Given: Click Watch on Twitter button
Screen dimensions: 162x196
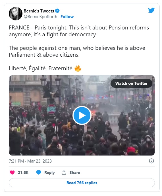Looking at the screenshot, I should 131,83.
